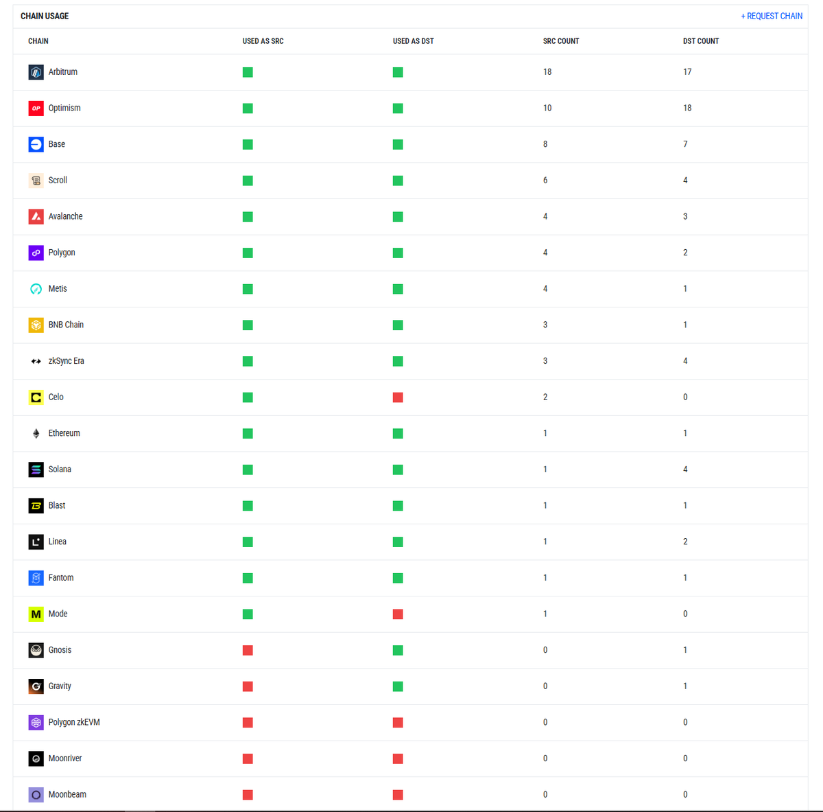Click Mode's red Used As Dst indicator
Screen dimensions: 823x812
pyautogui.click(x=398, y=614)
